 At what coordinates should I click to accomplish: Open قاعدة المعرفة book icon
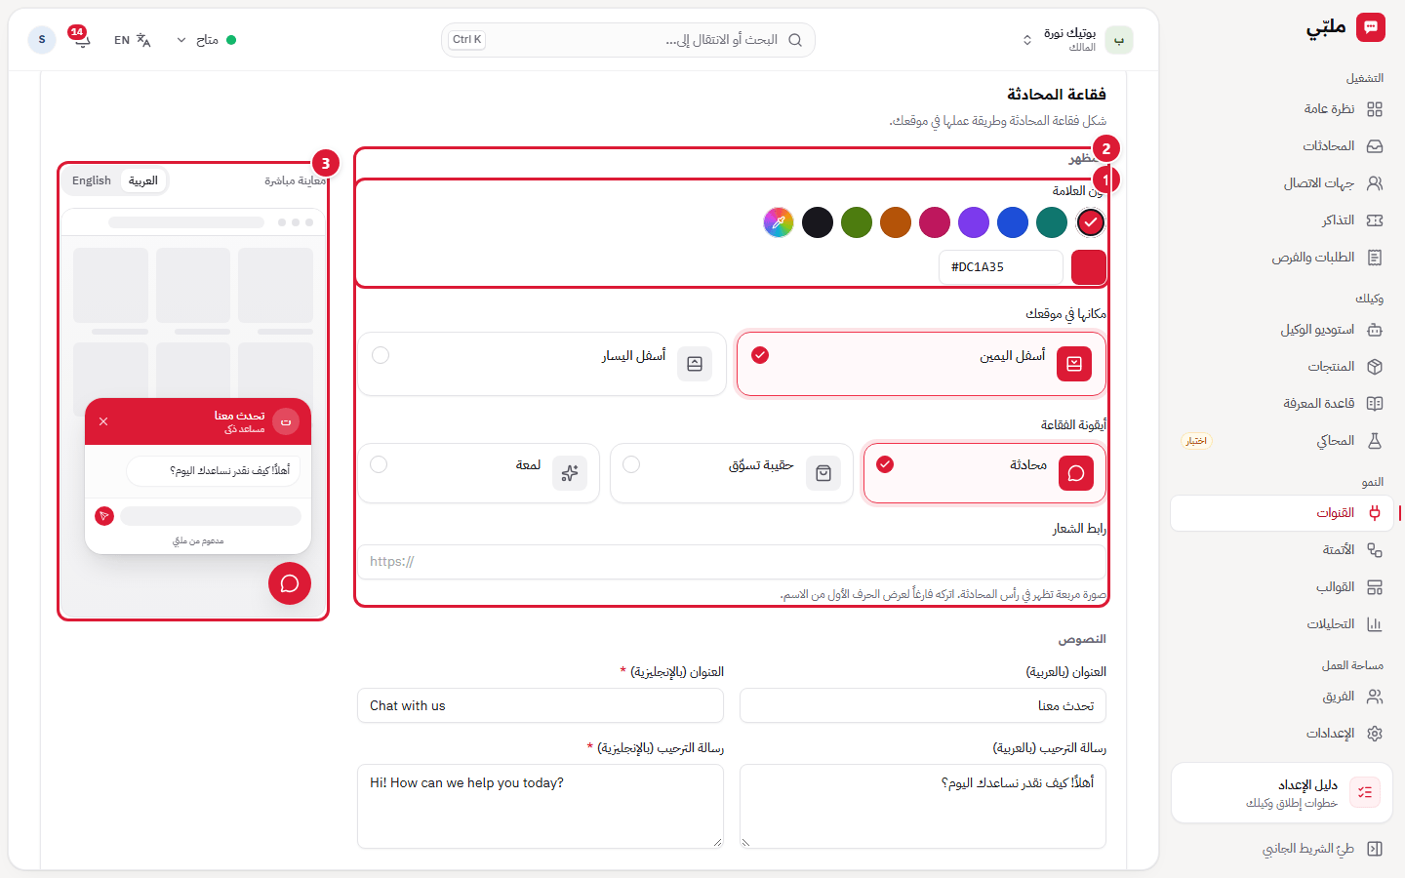(x=1375, y=404)
